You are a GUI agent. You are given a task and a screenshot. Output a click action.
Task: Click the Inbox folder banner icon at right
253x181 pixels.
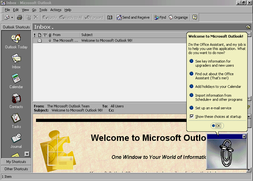248,27
